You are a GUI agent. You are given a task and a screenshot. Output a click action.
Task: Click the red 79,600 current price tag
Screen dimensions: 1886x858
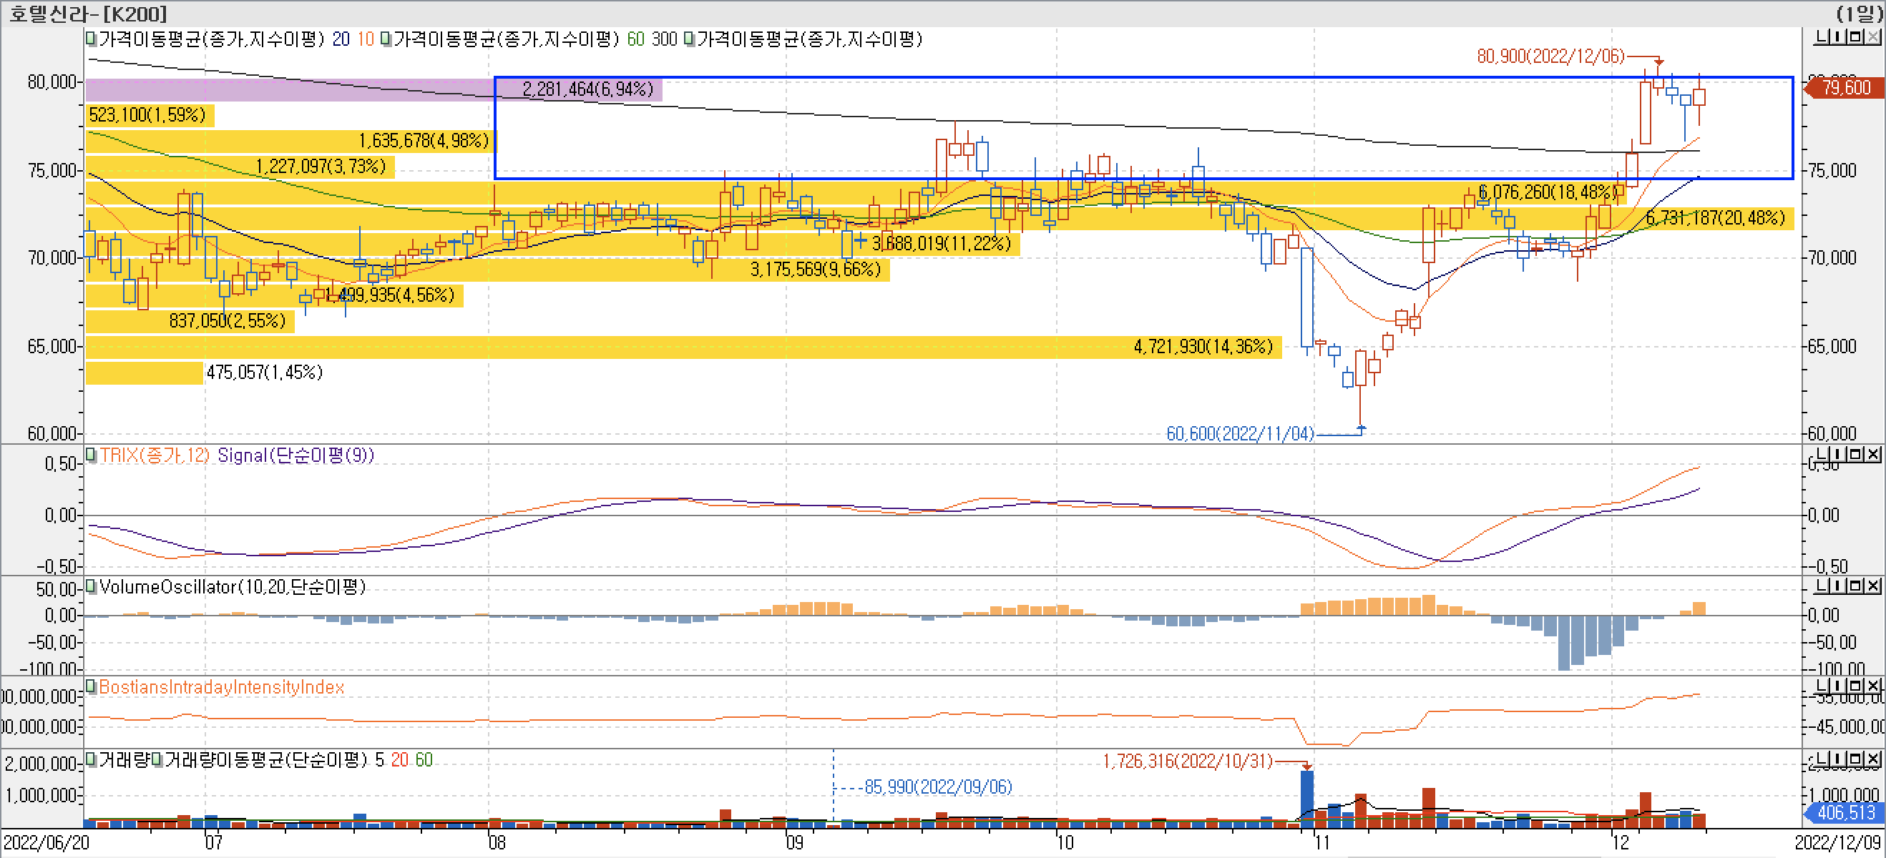click(1845, 88)
